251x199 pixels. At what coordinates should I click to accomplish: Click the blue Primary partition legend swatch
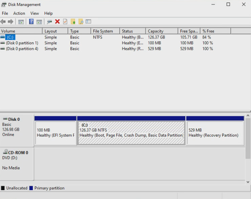pyautogui.click(x=31, y=188)
